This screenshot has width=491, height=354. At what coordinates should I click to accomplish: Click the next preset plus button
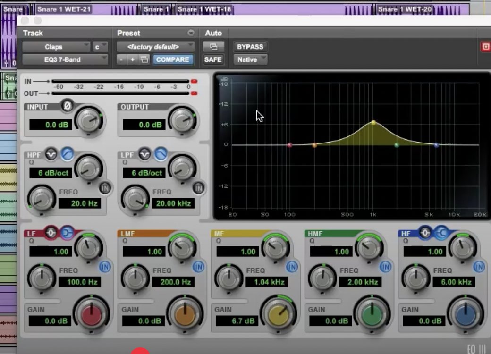[x=133, y=59]
